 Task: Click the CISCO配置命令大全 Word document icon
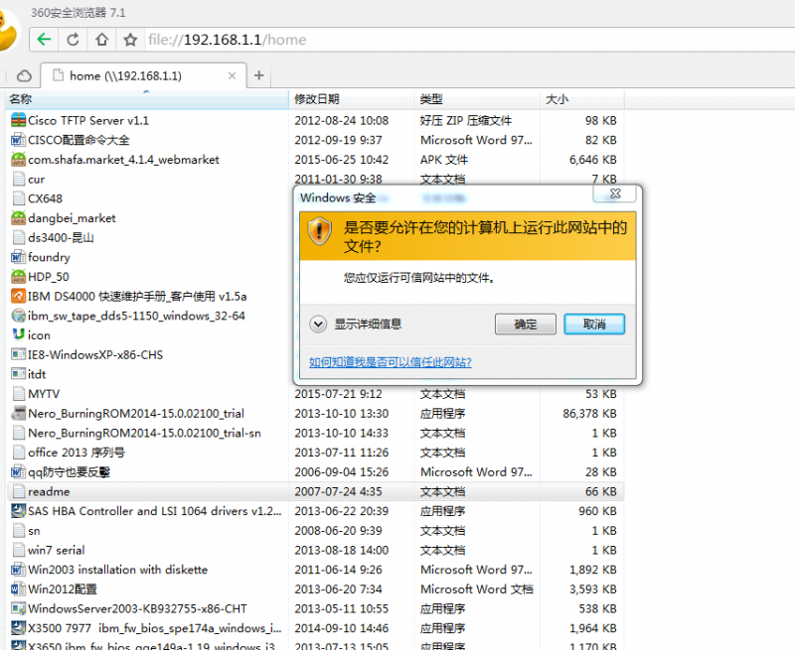(x=18, y=140)
